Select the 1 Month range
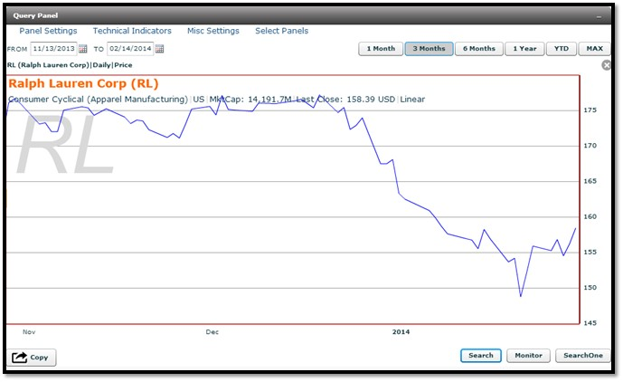The width and height of the screenshot is (623, 382). coord(381,49)
